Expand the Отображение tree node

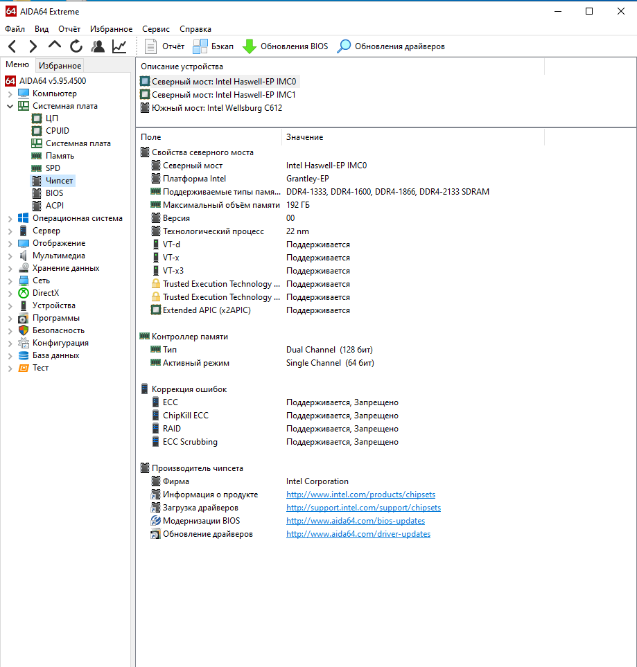10,243
